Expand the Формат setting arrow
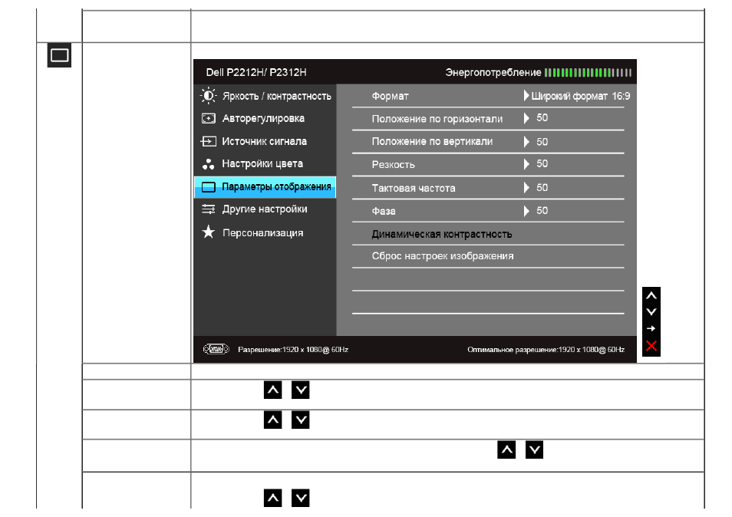Image resolution: width=732 pixels, height=517 pixels. tap(526, 96)
